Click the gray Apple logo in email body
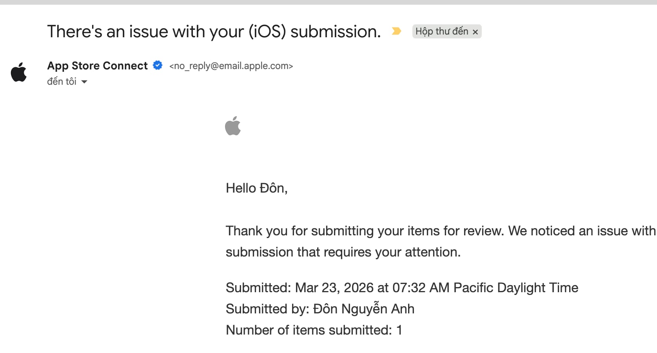Screen dimensions: 657x353 (x=233, y=126)
